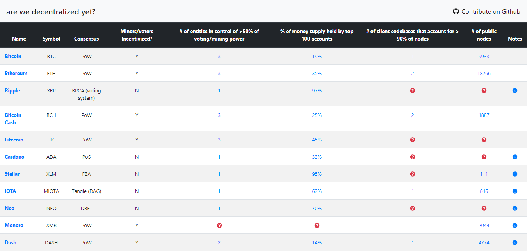Click Cardano's 33% money supply value
The height and width of the screenshot is (251, 527).
pyautogui.click(x=317, y=157)
